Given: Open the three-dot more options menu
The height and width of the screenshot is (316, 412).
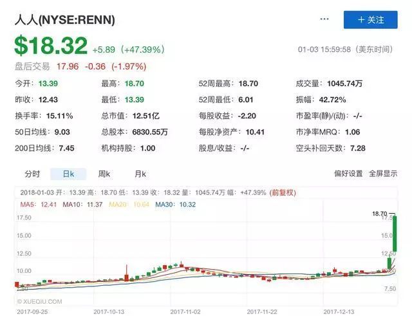Looking at the screenshot, I should pyautogui.click(x=324, y=19).
